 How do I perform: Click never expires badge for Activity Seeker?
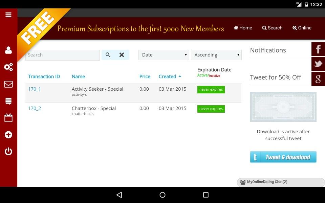(x=211, y=89)
